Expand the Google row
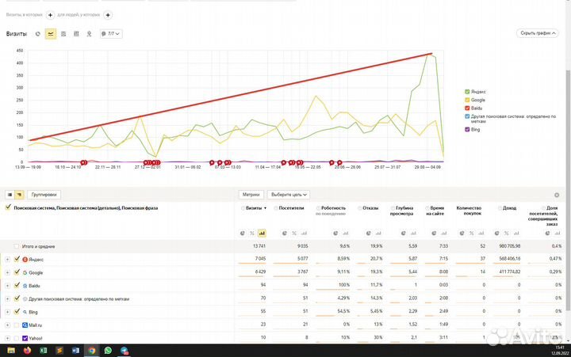The width and height of the screenshot is (571, 357). 7,272
